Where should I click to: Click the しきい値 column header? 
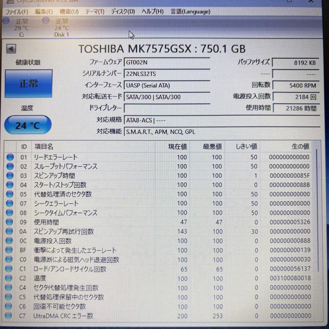tap(242, 147)
